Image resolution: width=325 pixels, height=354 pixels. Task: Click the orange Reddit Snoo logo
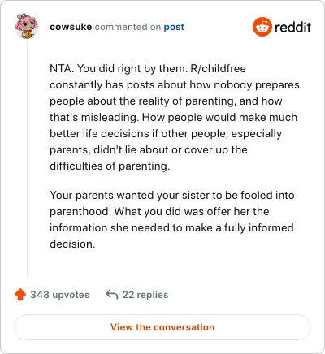pos(262,27)
